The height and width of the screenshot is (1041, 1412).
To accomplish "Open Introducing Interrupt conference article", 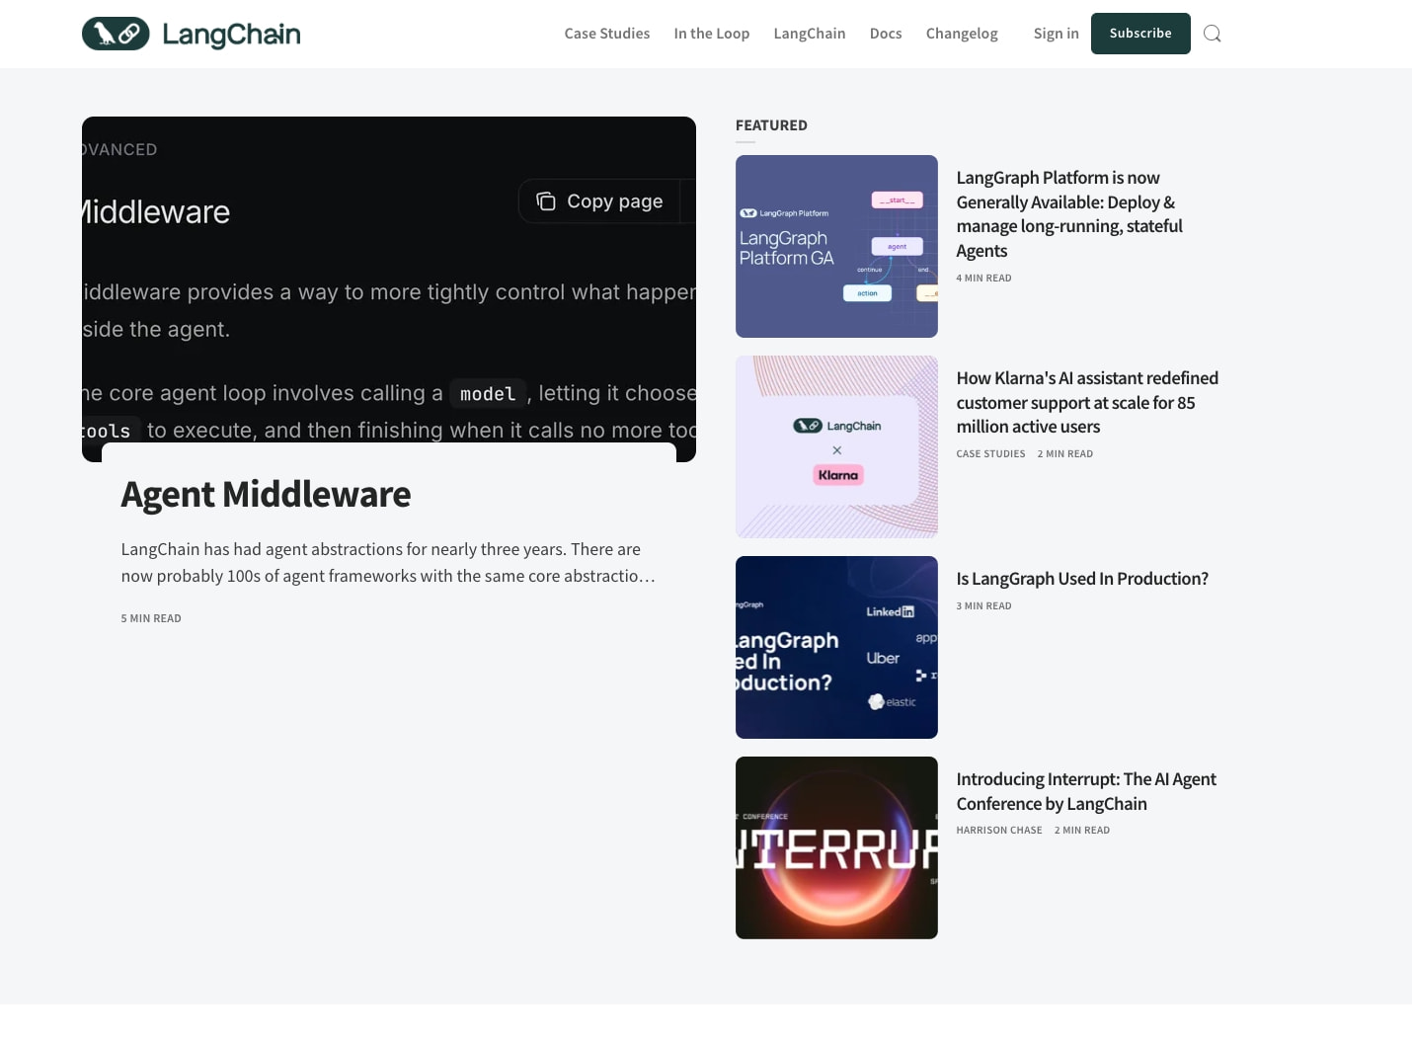I will pyautogui.click(x=1086, y=791).
